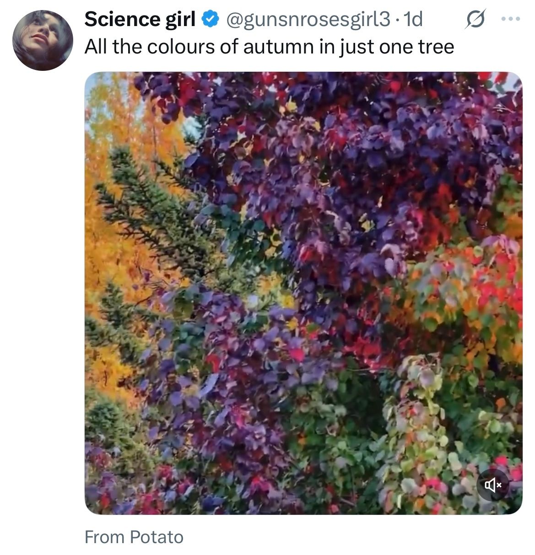535x555 pixels.
Task: Open the "From Potato" source attribution
Action: pyautogui.click(x=134, y=537)
